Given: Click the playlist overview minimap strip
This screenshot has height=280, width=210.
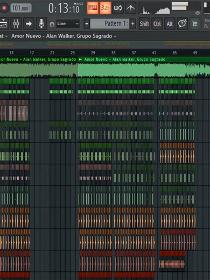Looking at the screenshot, I should point(105,44).
